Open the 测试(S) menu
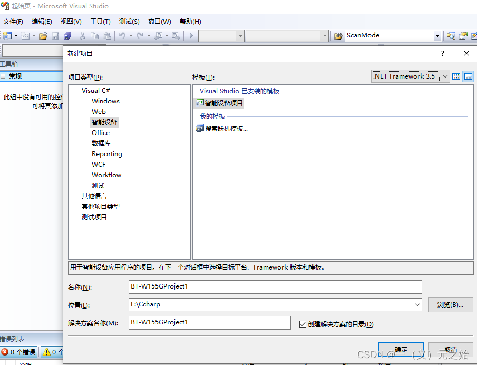 pos(129,22)
